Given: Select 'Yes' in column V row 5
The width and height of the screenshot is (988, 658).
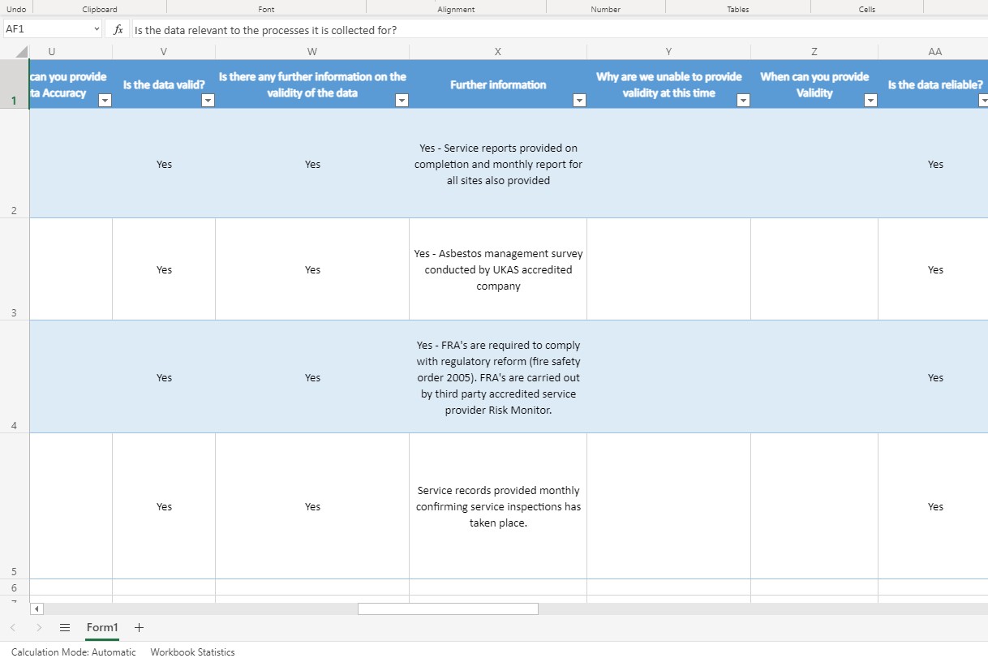Looking at the screenshot, I should [164, 506].
